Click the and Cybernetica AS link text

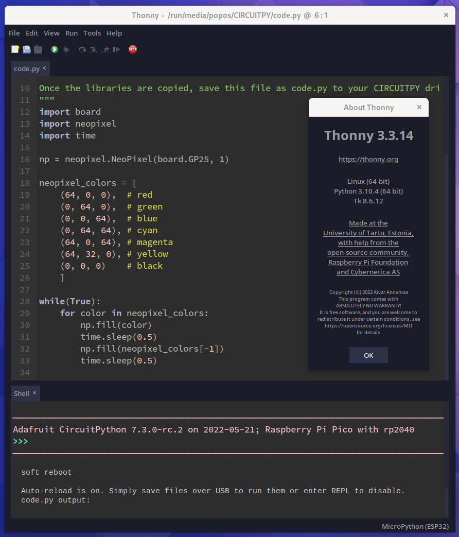pos(368,272)
